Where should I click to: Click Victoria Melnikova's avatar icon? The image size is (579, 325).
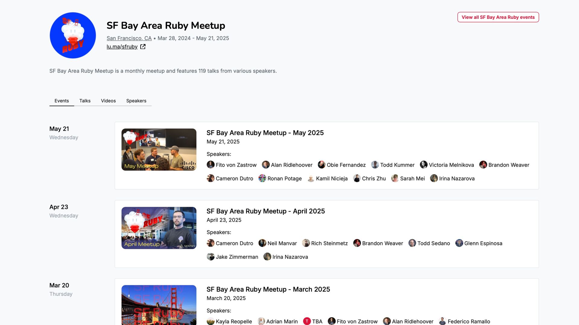(423, 165)
